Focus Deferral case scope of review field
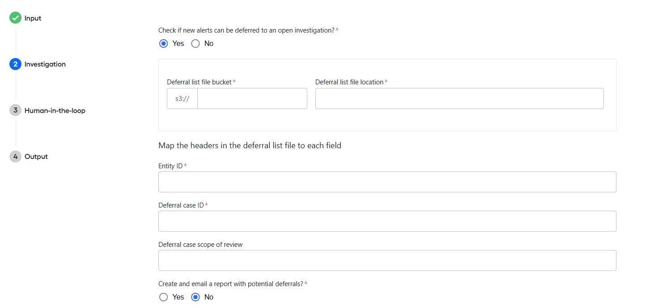 [387, 261]
